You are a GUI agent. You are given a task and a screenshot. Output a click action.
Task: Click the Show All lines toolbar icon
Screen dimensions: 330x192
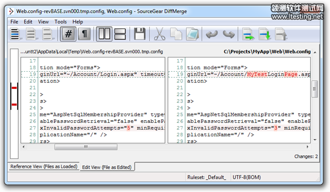tap(15, 34)
